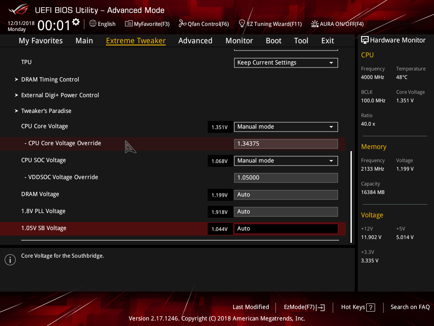Click the info circle icon
Image resolution: width=434 pixels, height=326 pixels.
[x=10, y=260]
